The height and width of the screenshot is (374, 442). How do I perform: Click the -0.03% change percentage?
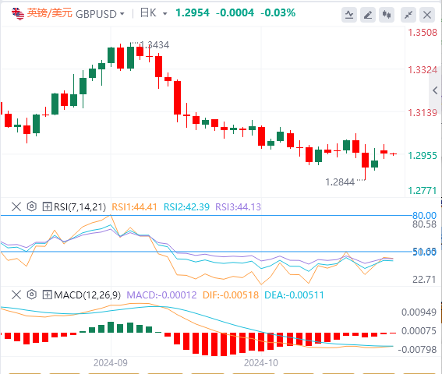coord(278,12)
